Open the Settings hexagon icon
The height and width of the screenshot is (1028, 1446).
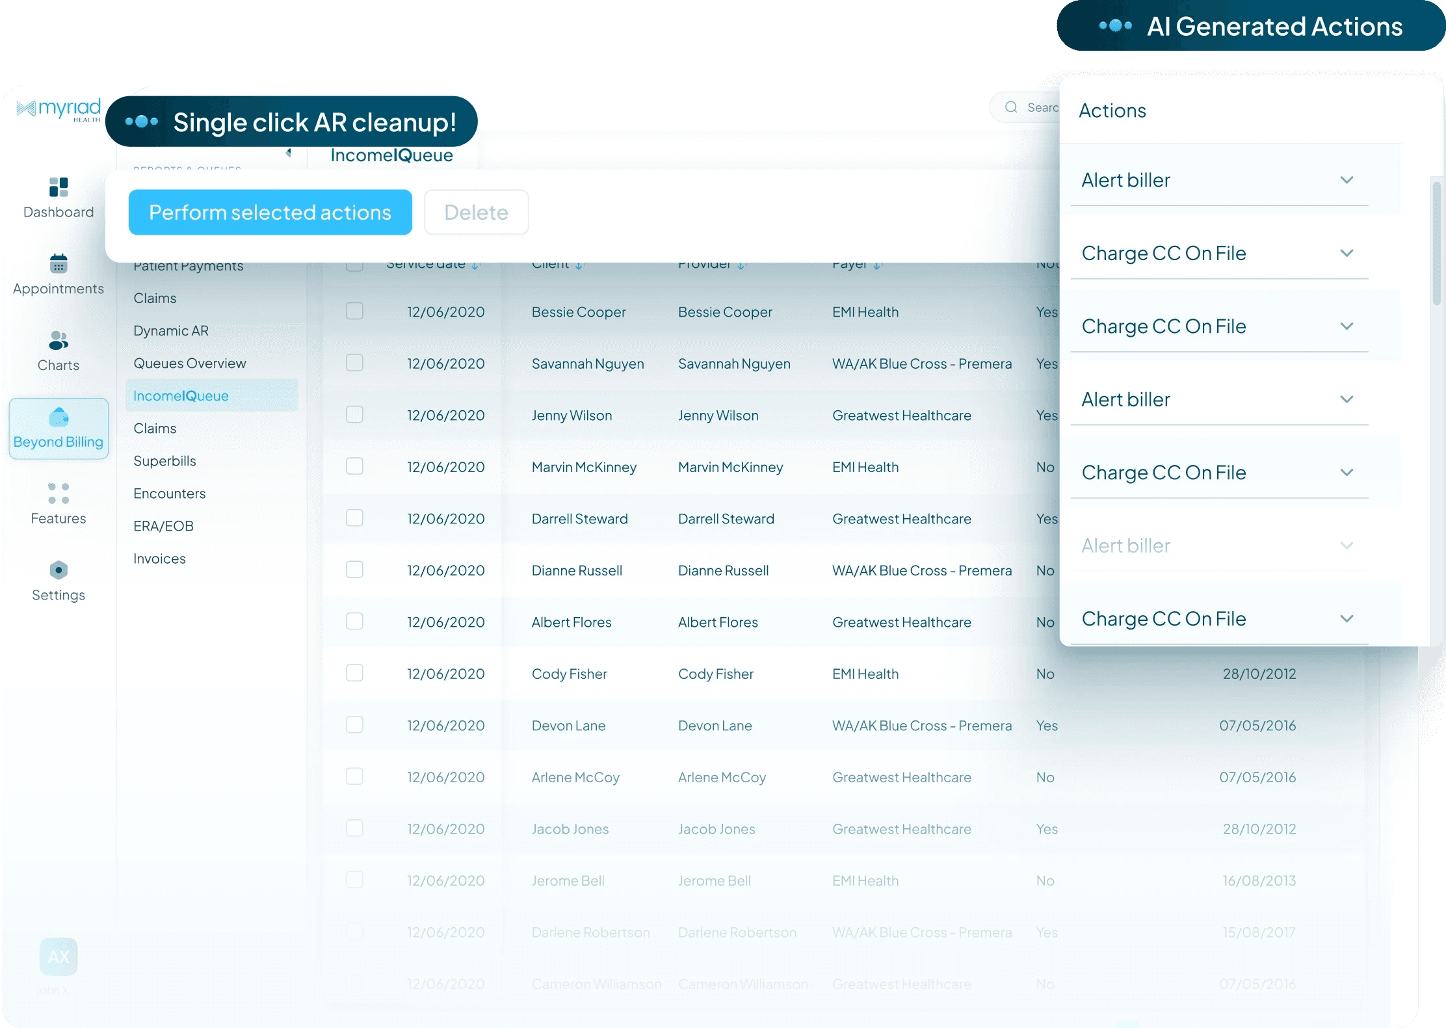pos(59,570)
